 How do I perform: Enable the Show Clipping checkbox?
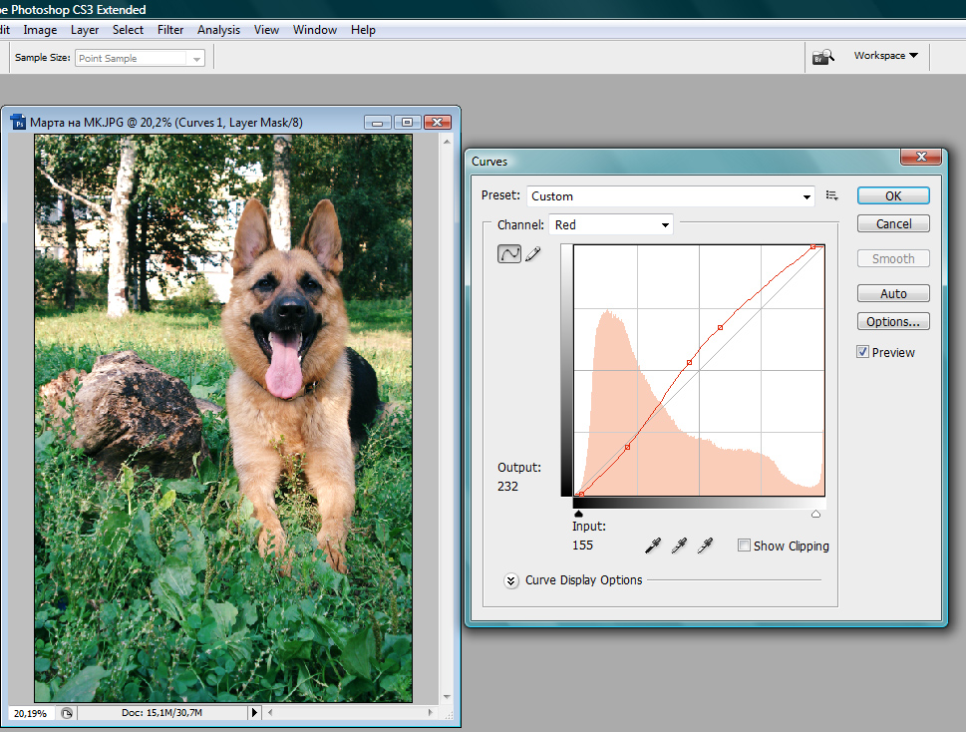744,546
